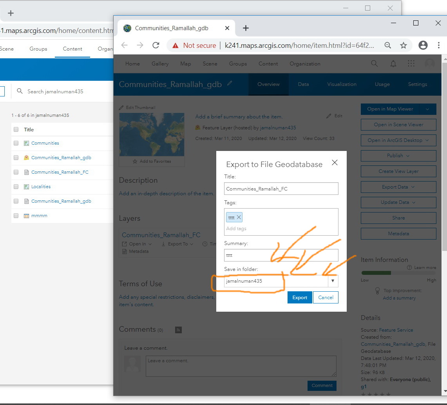
Task: Open the app launcher grid icon
Action: 411,64
